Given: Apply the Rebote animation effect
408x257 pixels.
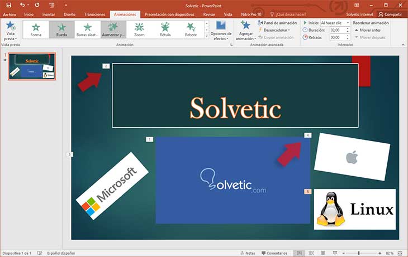Looking at the screenshot, I should pyautogui.click(x=191, y=30).
